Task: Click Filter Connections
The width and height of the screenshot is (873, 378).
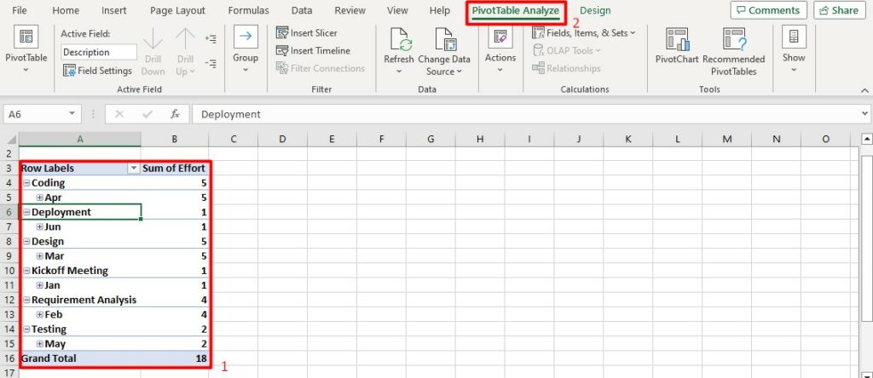Action: (x=321, y=68)
